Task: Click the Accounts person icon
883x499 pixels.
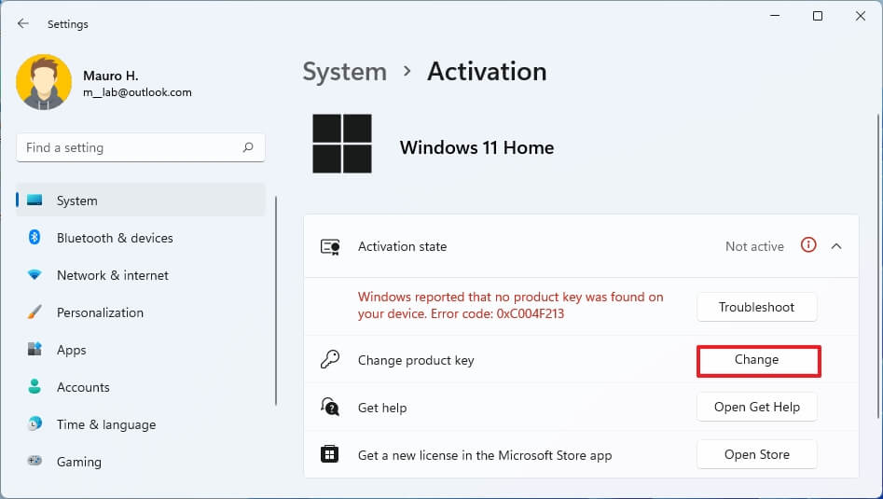Action: pyautogui.click(x=34, y=386)
